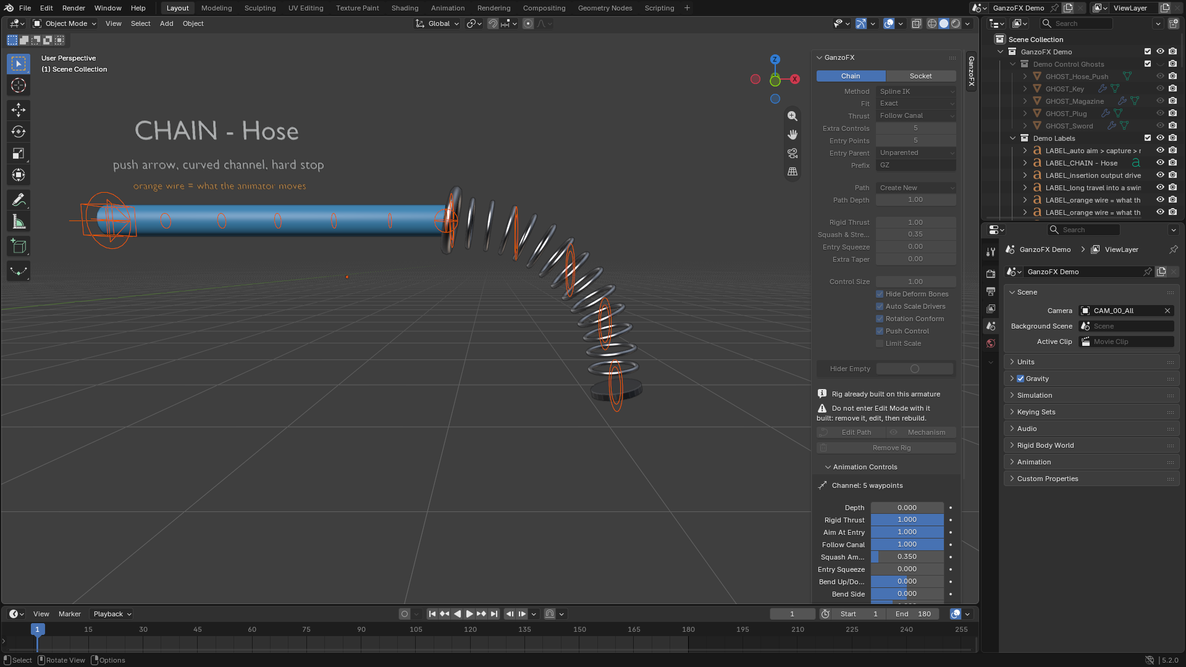This screenshot has height=667, width=1186.
Task: Adjust the Follow Canal slider
Action: coord(907,545)
